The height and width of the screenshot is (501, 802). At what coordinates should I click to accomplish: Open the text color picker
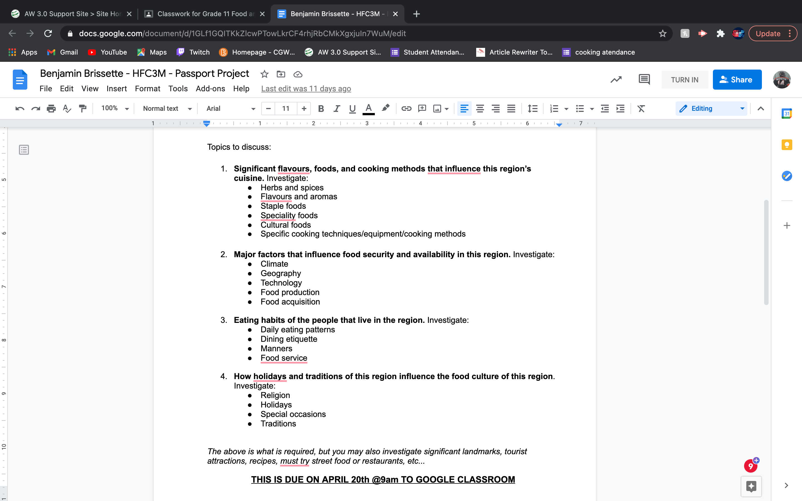pyautogui.click(x=368, y=108)
